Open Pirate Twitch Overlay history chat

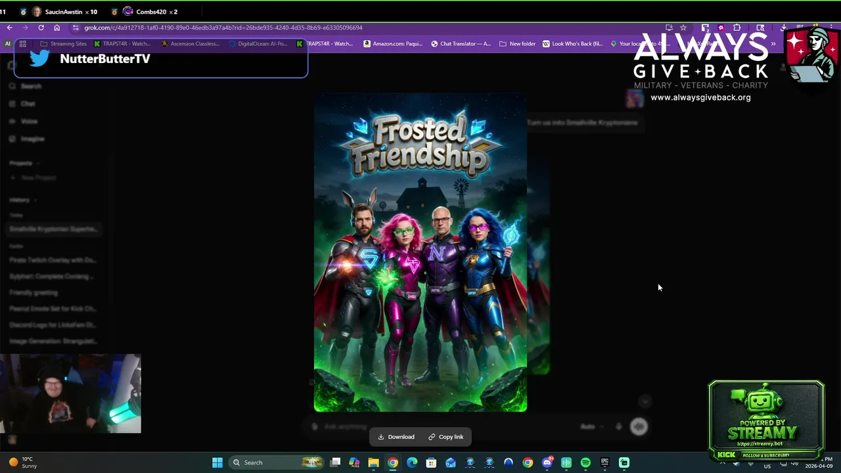[53, 260]
